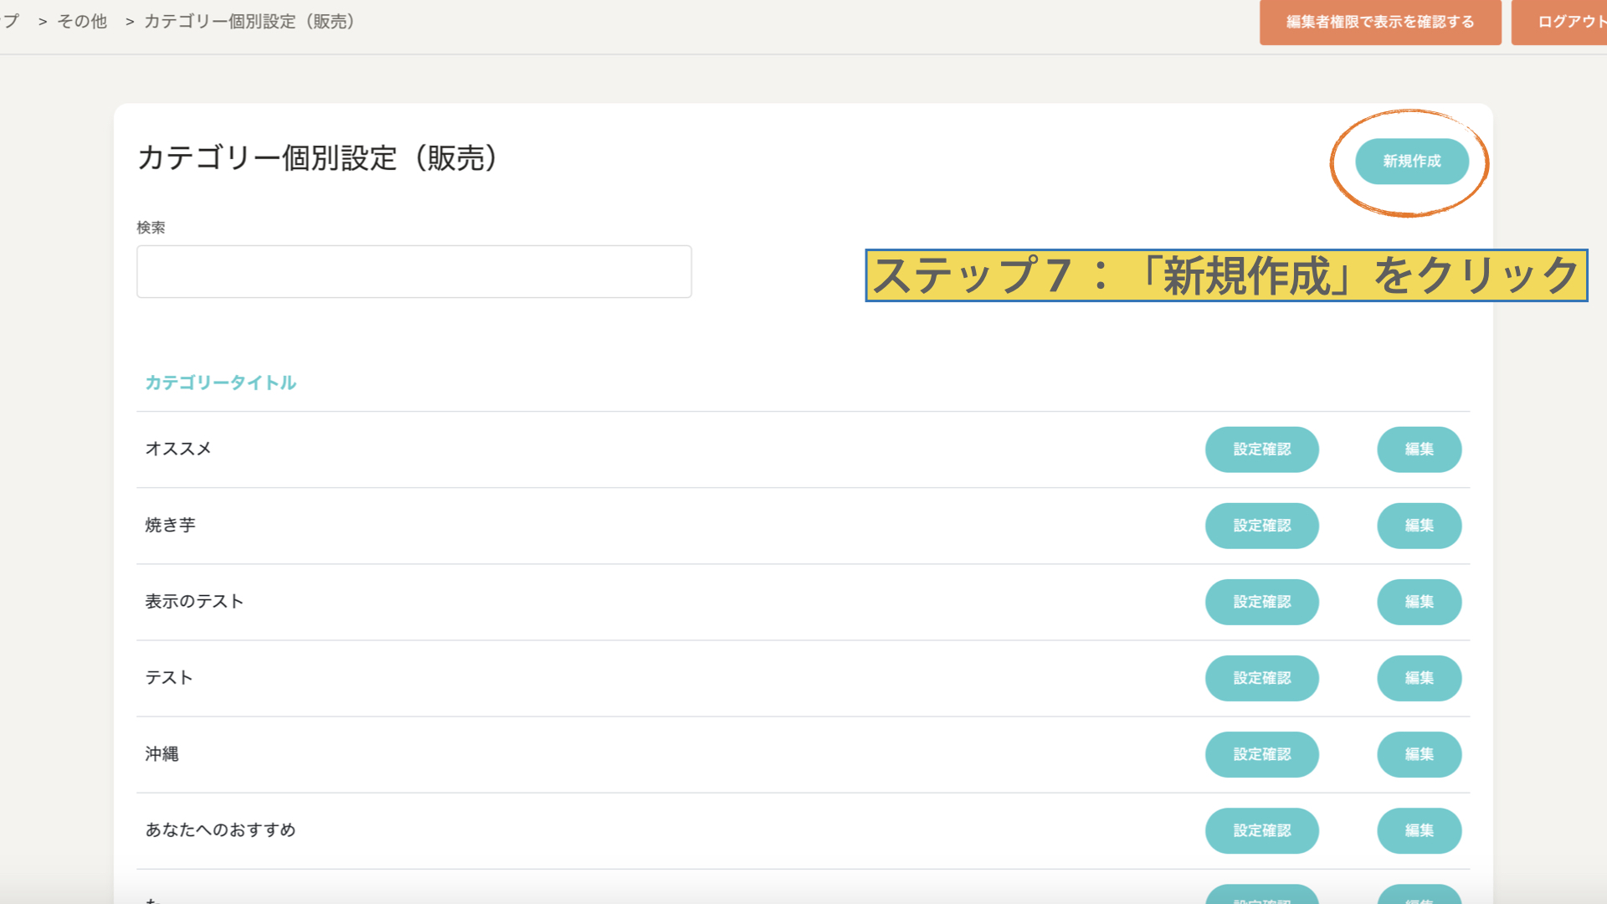Open 設定確認 for テスト row
This screenshot has width=1607, height=904.
click(1261, 678)
